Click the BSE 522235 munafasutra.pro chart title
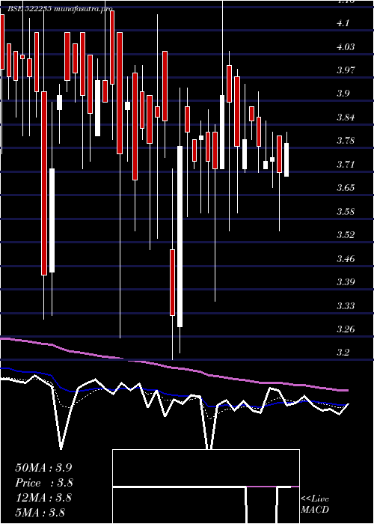Viewport: 374px width, 524px height. click(x=60, y=9)
